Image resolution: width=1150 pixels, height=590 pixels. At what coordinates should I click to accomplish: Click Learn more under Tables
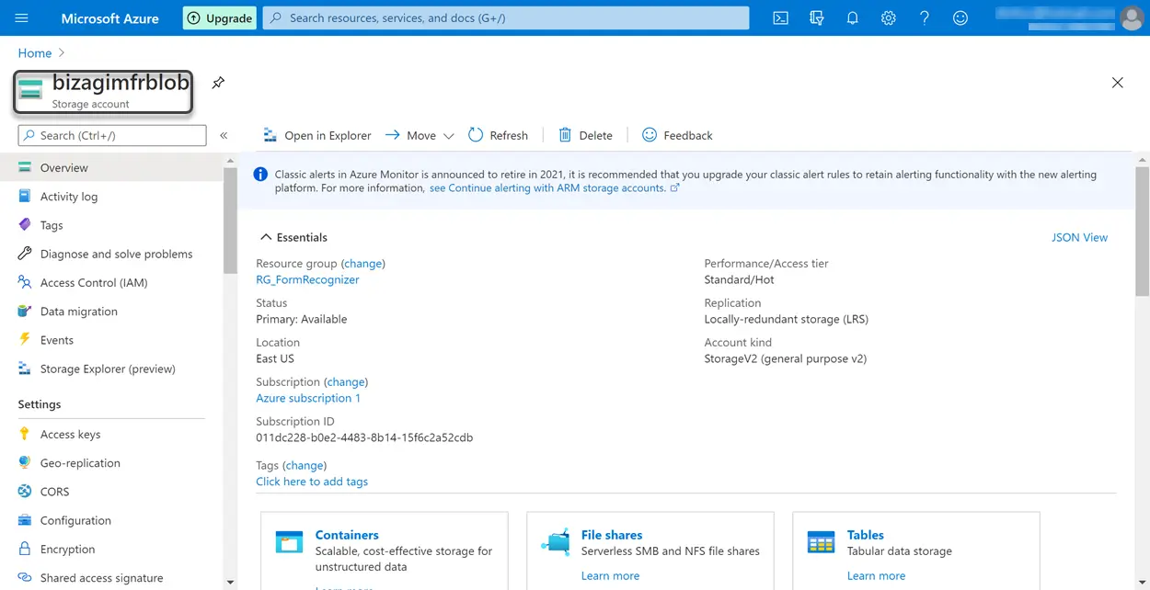coord(876,575)
